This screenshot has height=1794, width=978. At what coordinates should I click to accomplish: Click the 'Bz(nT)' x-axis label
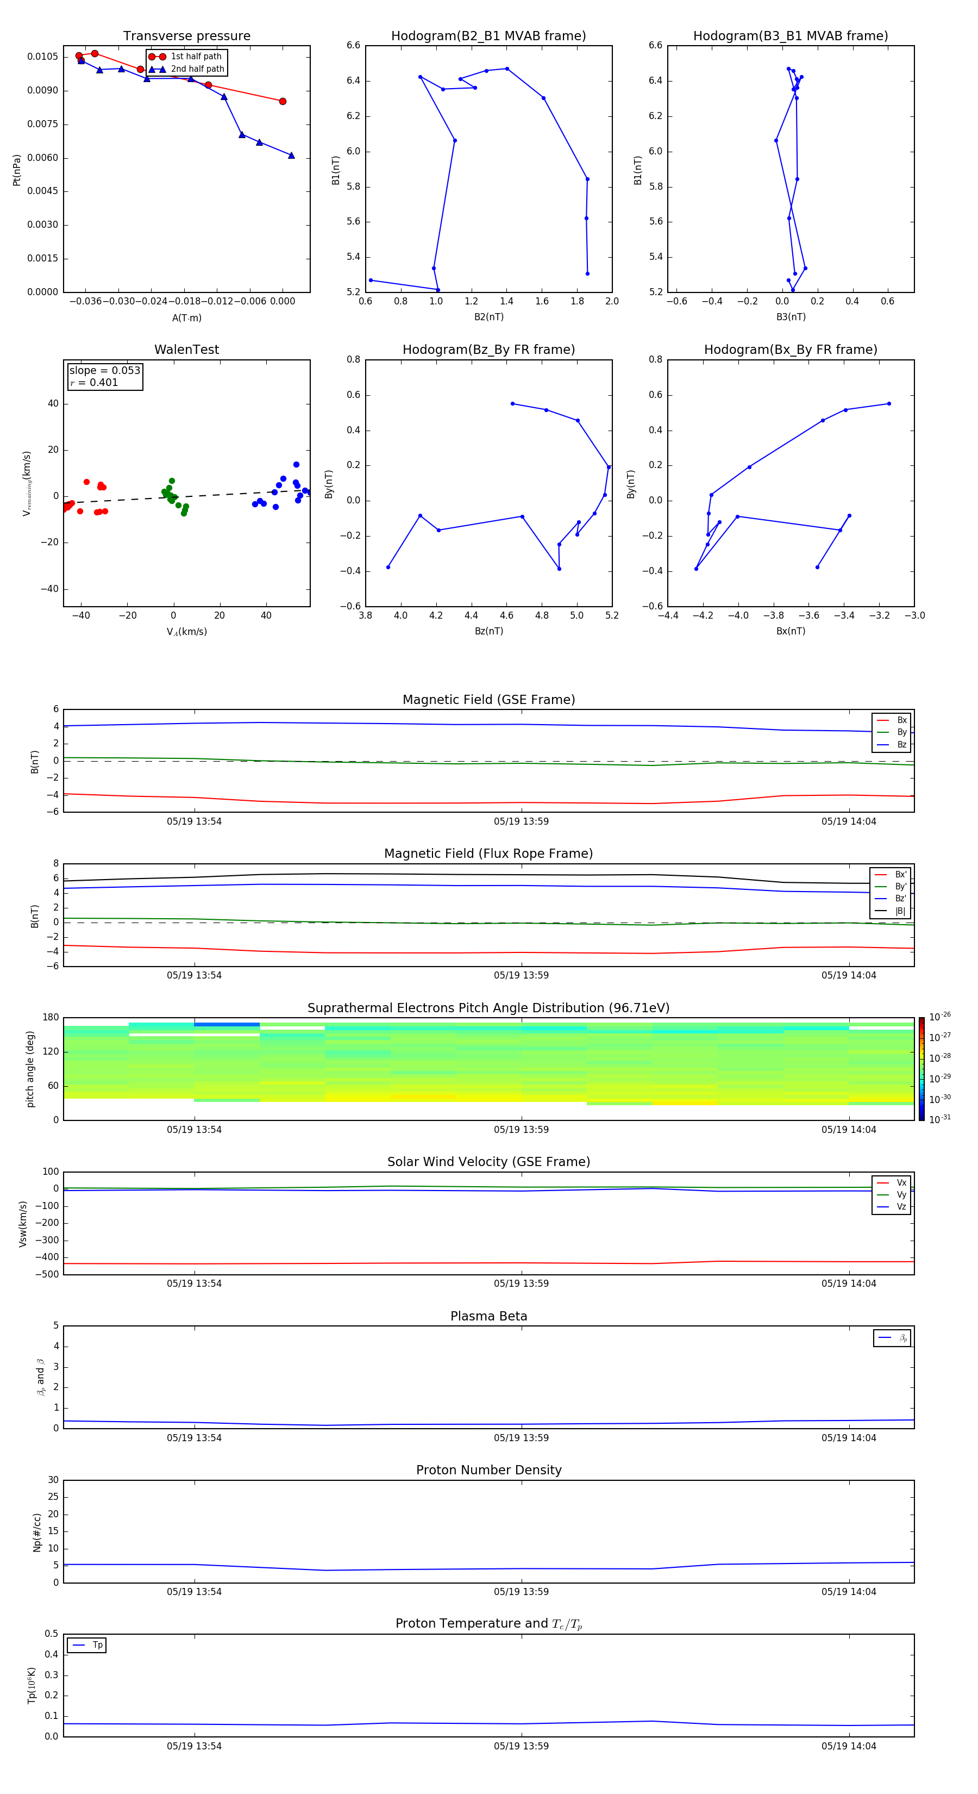click(488, 631)
